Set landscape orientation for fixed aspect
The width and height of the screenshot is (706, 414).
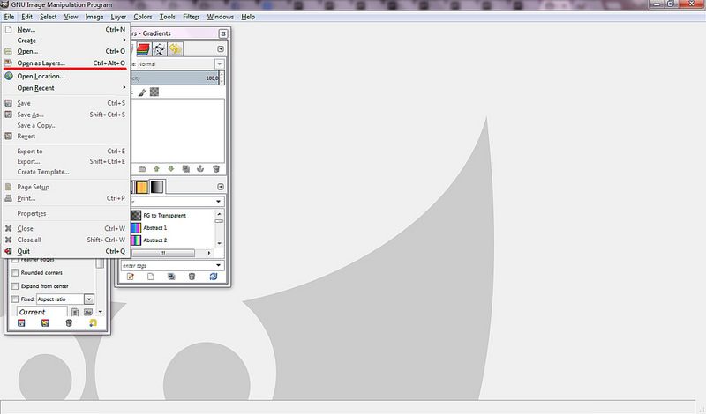[87, 312]
